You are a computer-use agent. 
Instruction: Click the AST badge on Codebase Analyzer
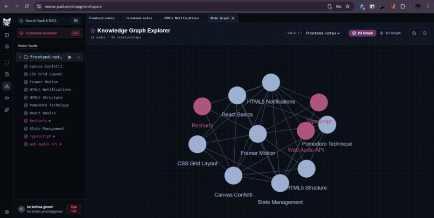(75, 33)
